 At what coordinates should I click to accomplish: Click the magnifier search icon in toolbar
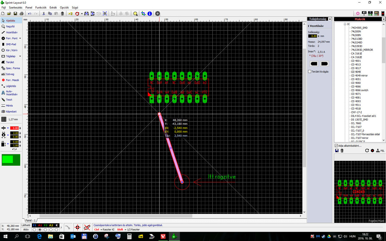[135, 14]
